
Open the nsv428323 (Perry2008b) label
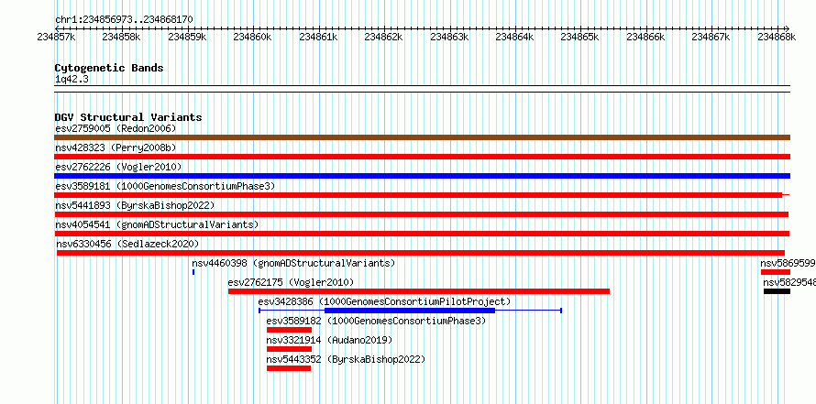(116, 147)
